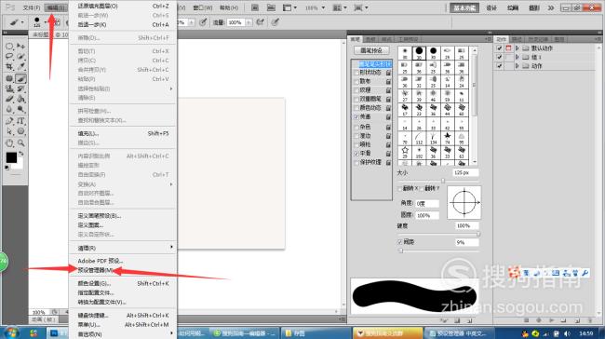Select the Elliptical Marquee tool
605x339 pixels.
9,46
